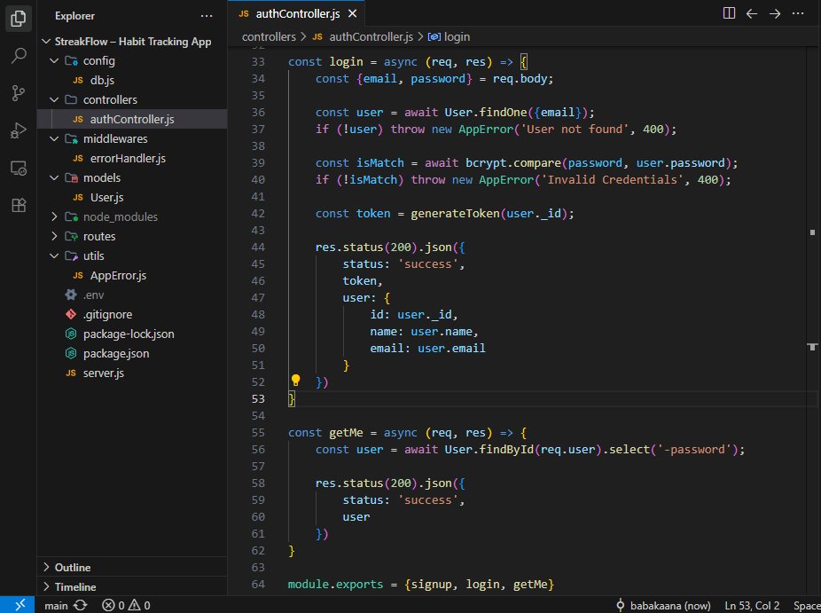
Task: Collapse the middlewares folder
Action: tap(54, 139)
